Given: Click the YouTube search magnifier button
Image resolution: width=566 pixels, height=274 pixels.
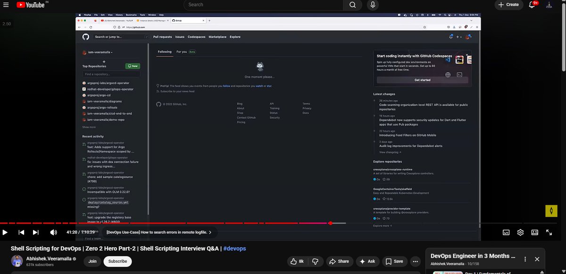Looking at the screenshot, I should click(x=352, y=5).
